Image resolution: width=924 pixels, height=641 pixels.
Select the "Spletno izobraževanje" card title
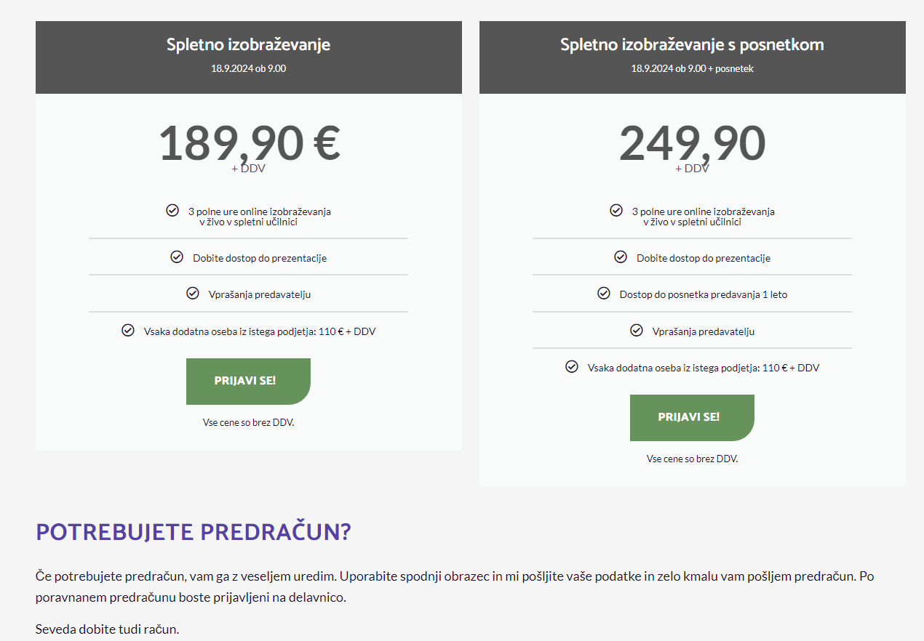point(248,44)
